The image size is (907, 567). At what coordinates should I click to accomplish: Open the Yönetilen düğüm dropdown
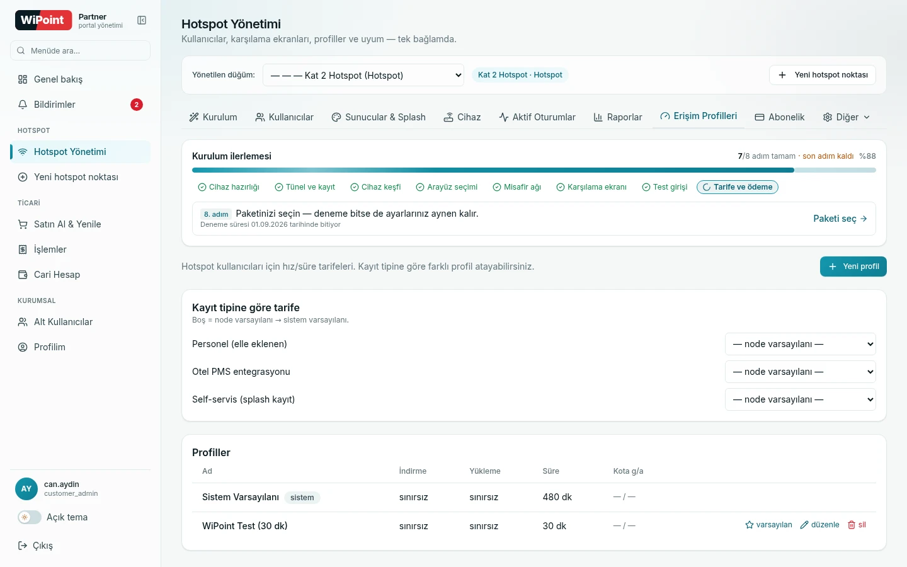363,75
